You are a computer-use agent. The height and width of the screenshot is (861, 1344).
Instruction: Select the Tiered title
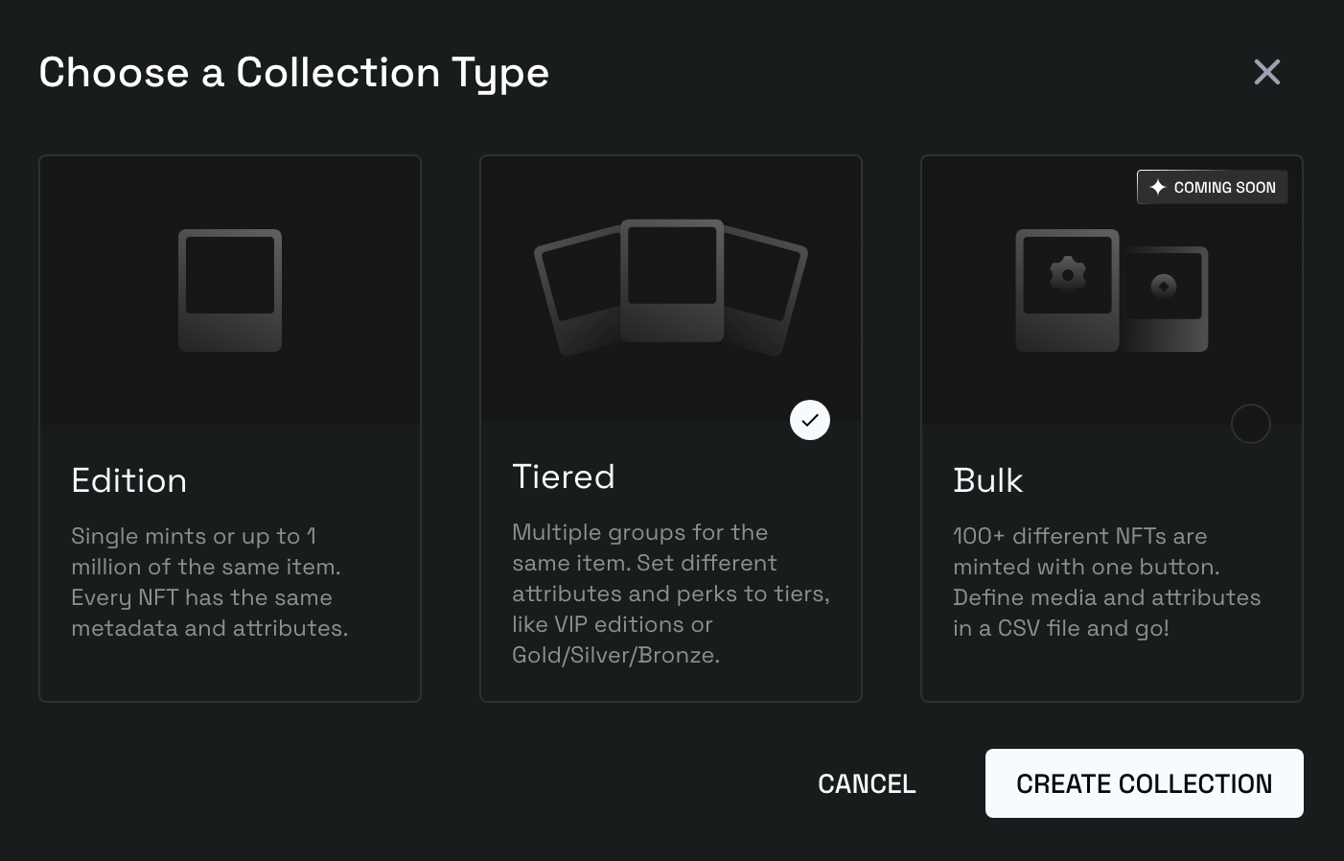tap(564, 477)
